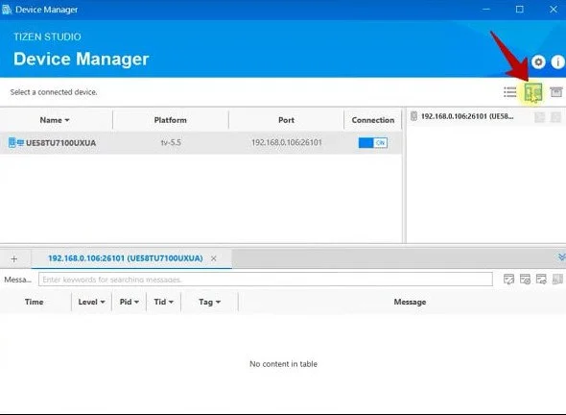566x415 pixels.
Task: Open the Tizen Studio settings gear
Action: (538, 62)
